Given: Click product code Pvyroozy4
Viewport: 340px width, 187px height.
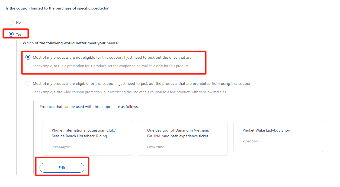Looking at the screenshot, I should click(x=251, y=141).
